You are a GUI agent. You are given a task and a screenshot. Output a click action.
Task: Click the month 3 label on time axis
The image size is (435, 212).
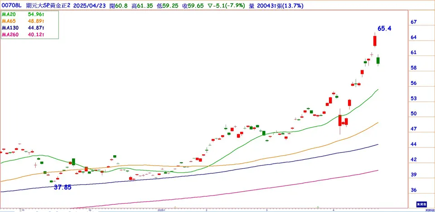pyautogui.click(x=266, y=210)
